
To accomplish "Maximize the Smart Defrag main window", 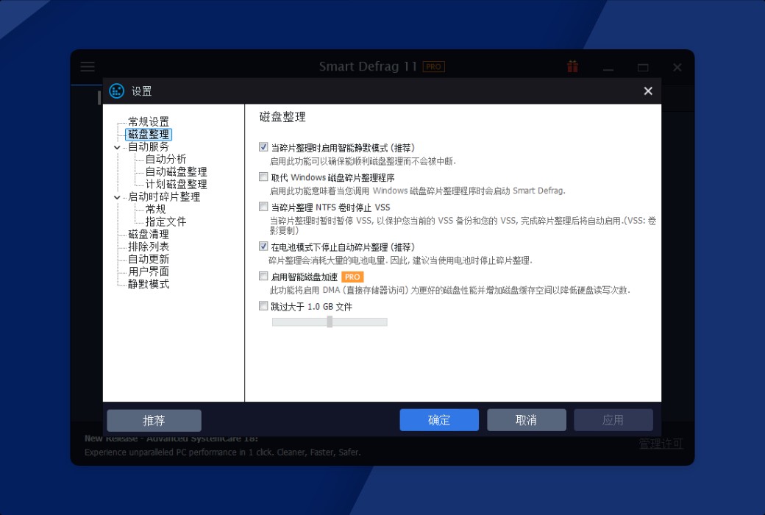I will (x=643, y=68).
